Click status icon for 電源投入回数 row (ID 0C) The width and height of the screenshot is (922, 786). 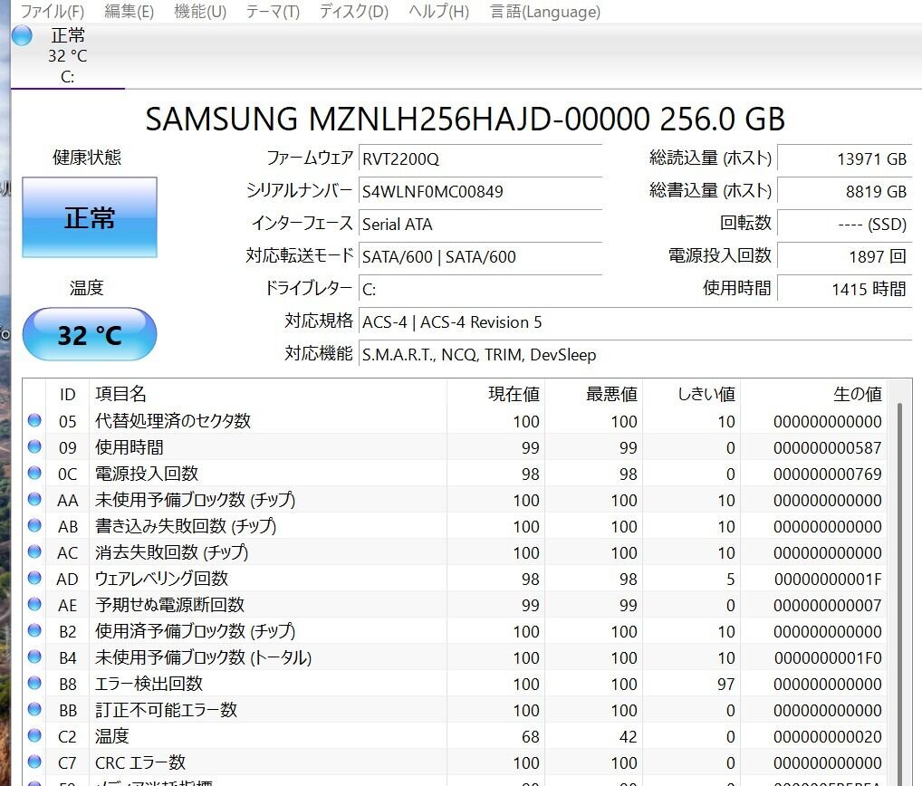34,473
